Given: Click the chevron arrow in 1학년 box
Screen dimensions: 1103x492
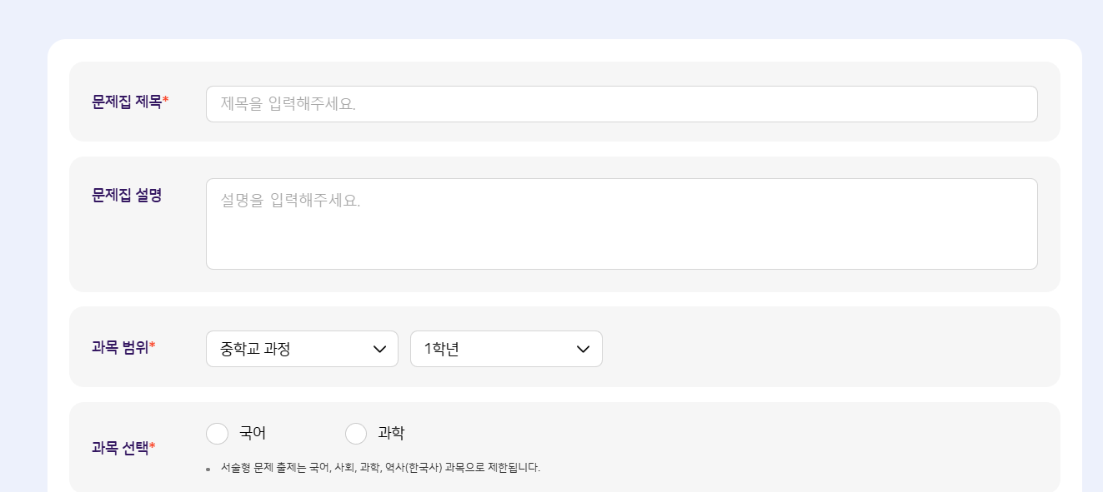Looking at the screenshot, I should coord(584,349).
